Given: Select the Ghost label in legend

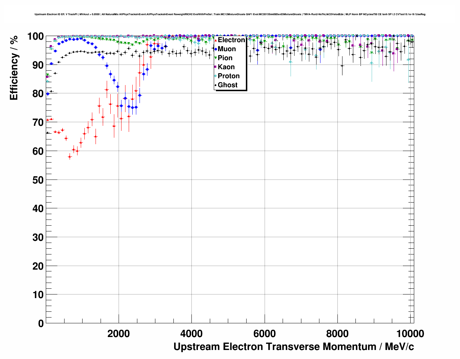Looking at the screenshot, I should [227, 85].
